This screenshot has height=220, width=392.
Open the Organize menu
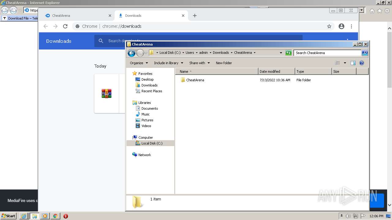139,63
